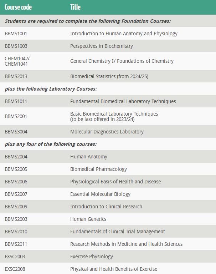Click Introduction to Clinical Research title
This screenshot has width=216, height=274.
[106, 207]
